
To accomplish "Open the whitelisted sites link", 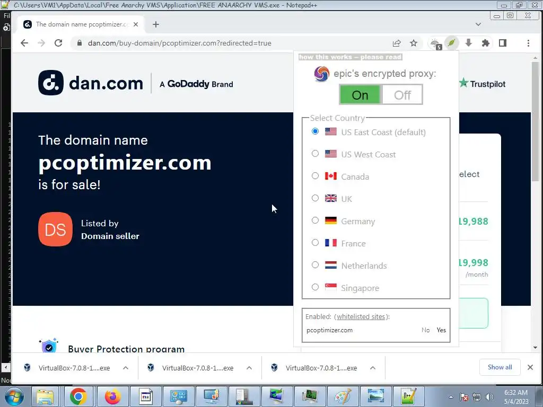I will tap(361, 317).
